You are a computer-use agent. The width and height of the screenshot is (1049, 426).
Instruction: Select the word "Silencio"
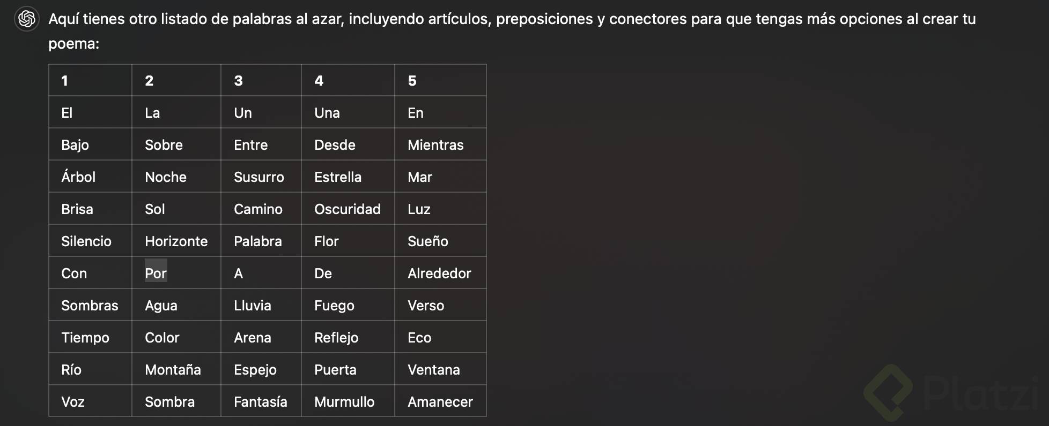[x=86, y=241]
